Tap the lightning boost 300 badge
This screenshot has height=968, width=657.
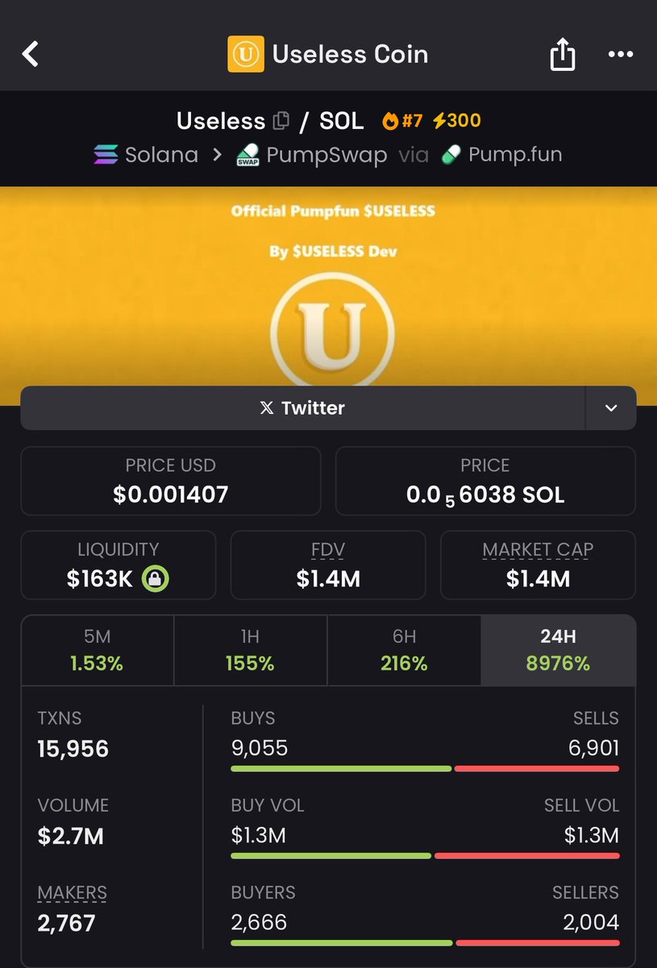point(457,121)
